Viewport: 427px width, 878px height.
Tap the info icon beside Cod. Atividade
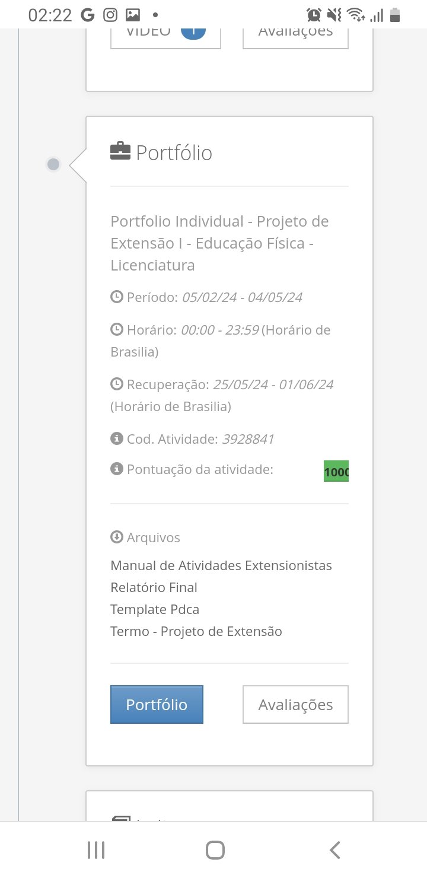[x=117, y=439]
